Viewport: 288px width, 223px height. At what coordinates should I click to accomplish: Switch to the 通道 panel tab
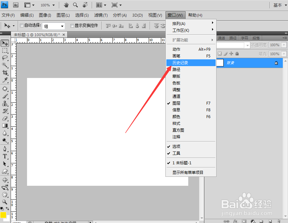point(221,38)
